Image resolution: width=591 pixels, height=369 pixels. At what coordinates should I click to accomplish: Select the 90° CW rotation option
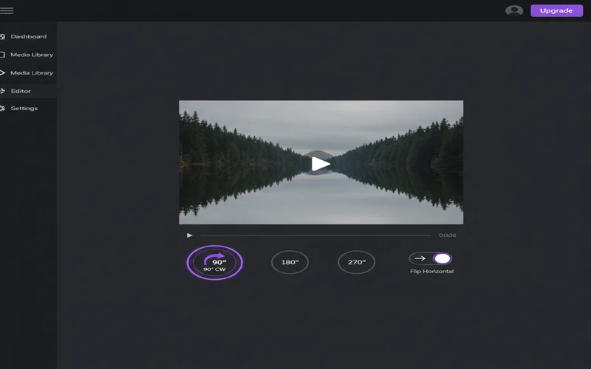tap(215, 263)
